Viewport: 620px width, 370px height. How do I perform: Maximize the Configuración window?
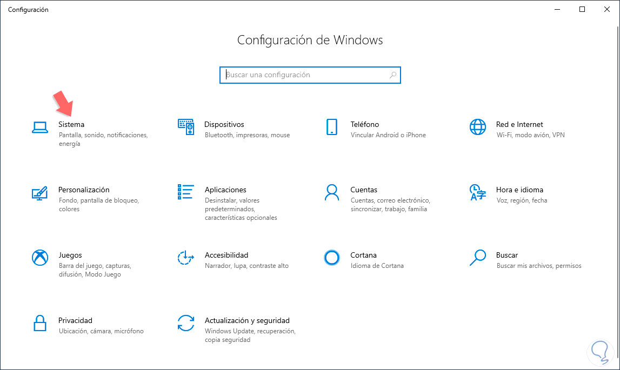582,9
